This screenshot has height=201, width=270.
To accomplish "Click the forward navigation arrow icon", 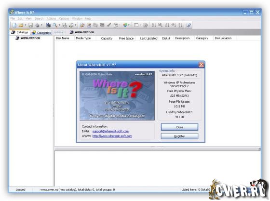I will point(62,32).
